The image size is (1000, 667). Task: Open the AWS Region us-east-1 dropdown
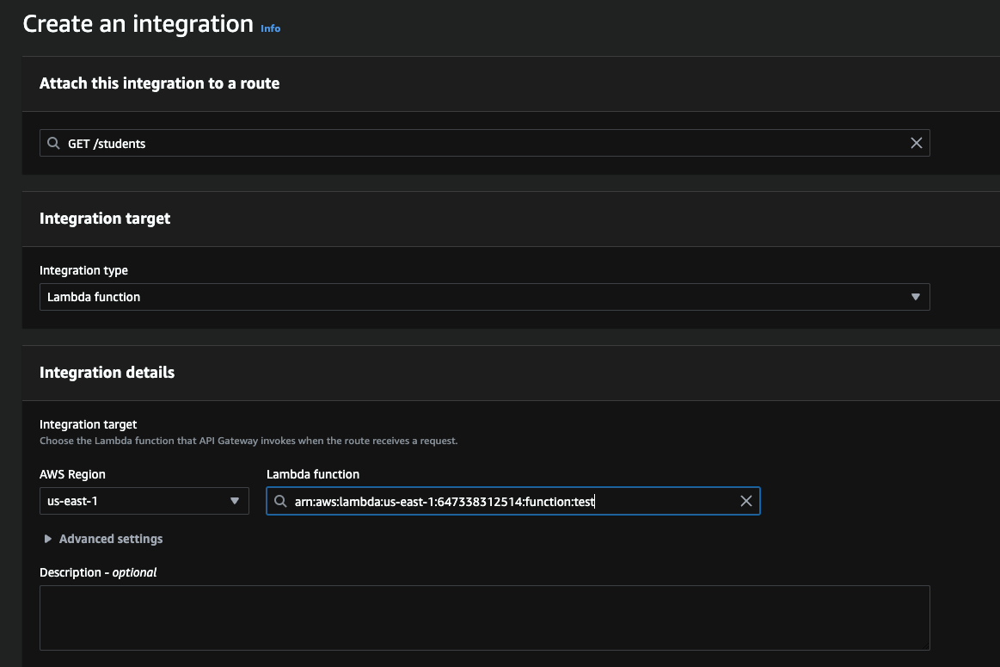click(x=144, y=501)
